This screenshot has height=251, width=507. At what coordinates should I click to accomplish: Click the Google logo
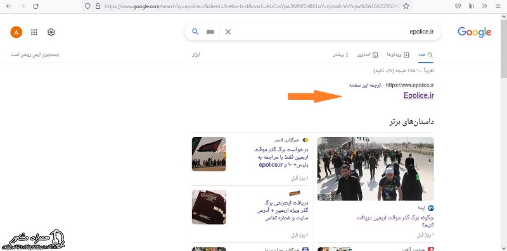pyautogui.click(x=474, y=32)
